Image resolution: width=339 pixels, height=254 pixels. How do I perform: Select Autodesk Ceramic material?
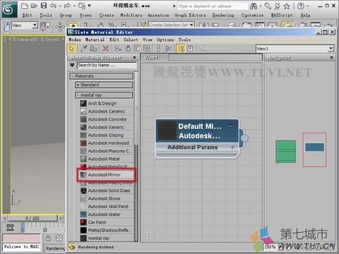(106, 111)
